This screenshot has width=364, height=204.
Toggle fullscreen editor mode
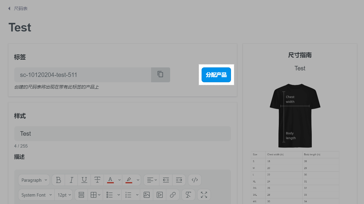pyautogui.click(x=204, y=195)
